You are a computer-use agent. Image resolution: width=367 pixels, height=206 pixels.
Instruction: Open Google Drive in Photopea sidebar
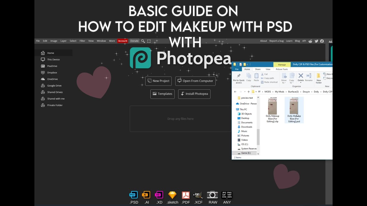tap(51, 86)
